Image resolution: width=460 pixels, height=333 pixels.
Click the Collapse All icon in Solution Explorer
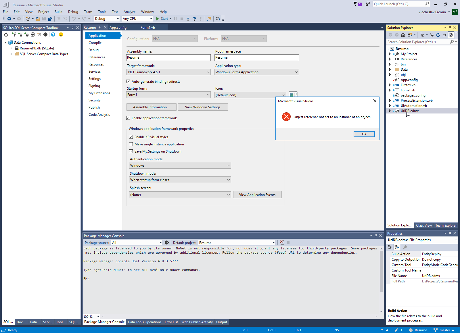(x=444, y=35)
